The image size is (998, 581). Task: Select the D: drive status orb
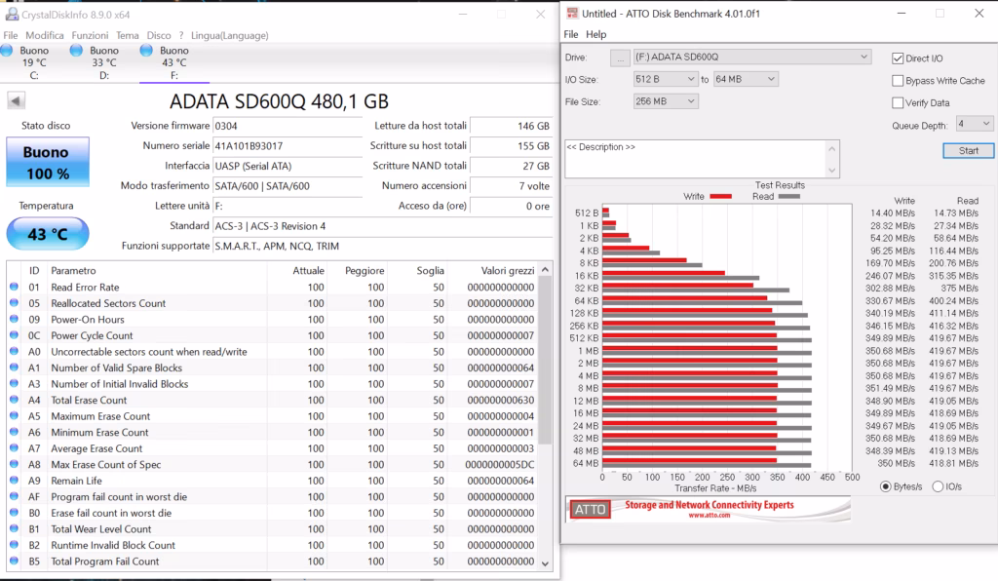[76, 51]
